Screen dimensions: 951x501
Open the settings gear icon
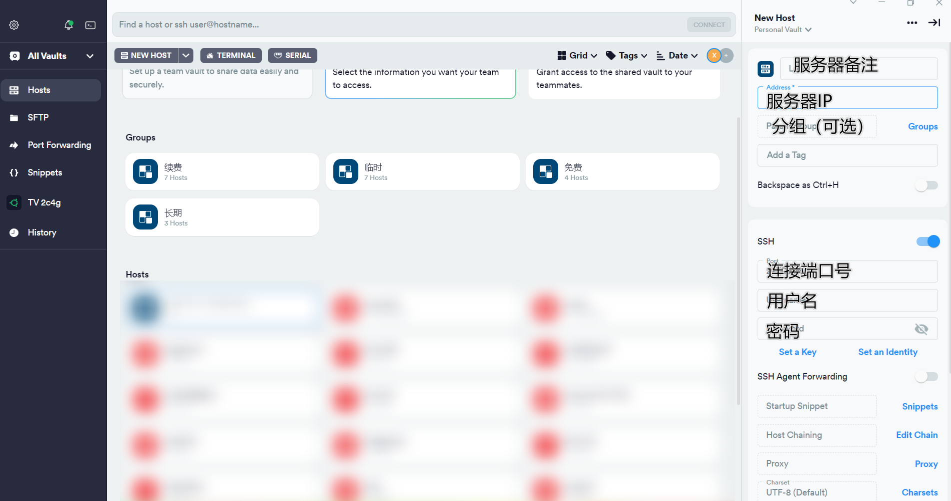14,25
